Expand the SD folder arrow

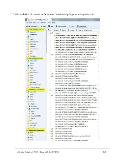click(27, 54)
